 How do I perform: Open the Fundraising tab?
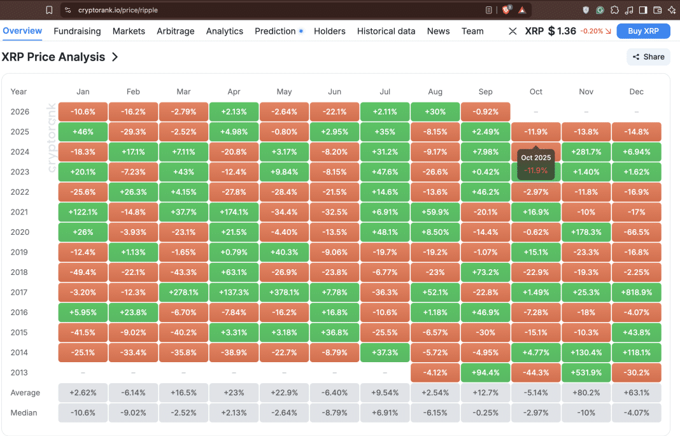click(x=77, y=31)
